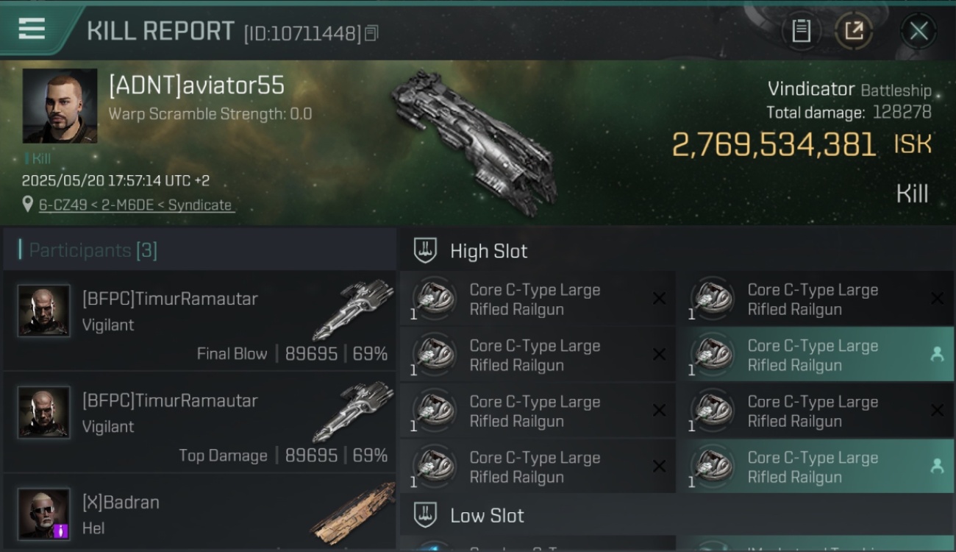Viewport: 956px width, 552px height.
Task: Click the Vigilant ship icon for Final Blow
Action: pos(353,309)
